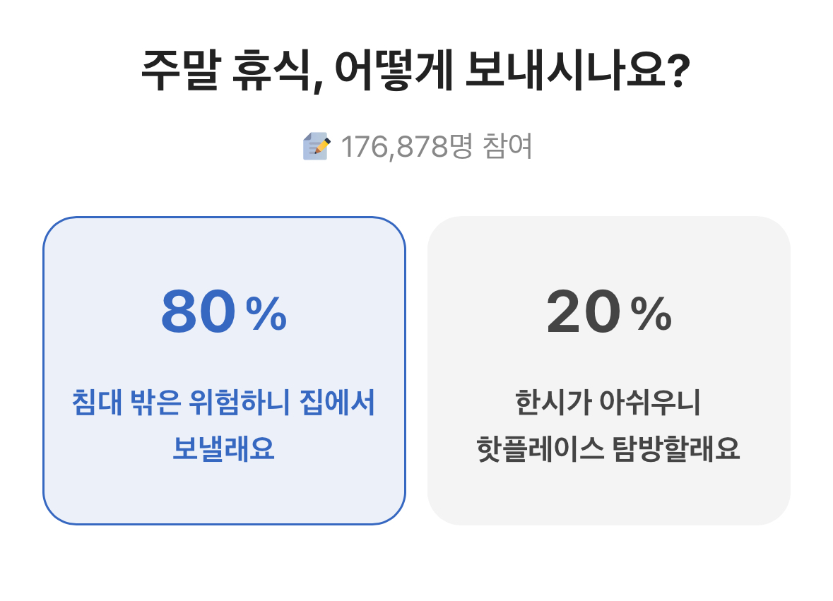Click the dark percent sign next to 20
Image resolution: width=833 pixels, height=601 pixels.
coord(651,314)
